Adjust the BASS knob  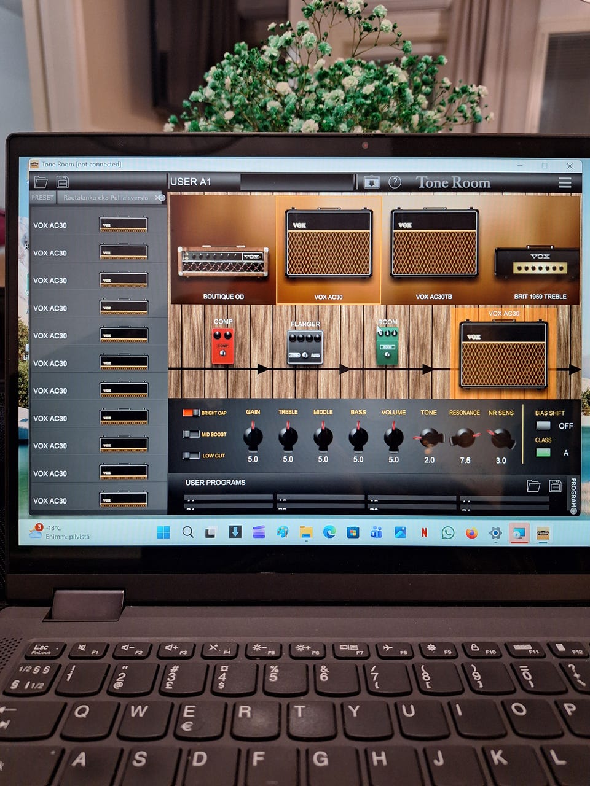[x=358, y=437]
